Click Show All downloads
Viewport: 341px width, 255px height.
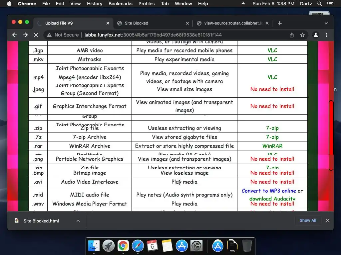click(x=308, y=220)
